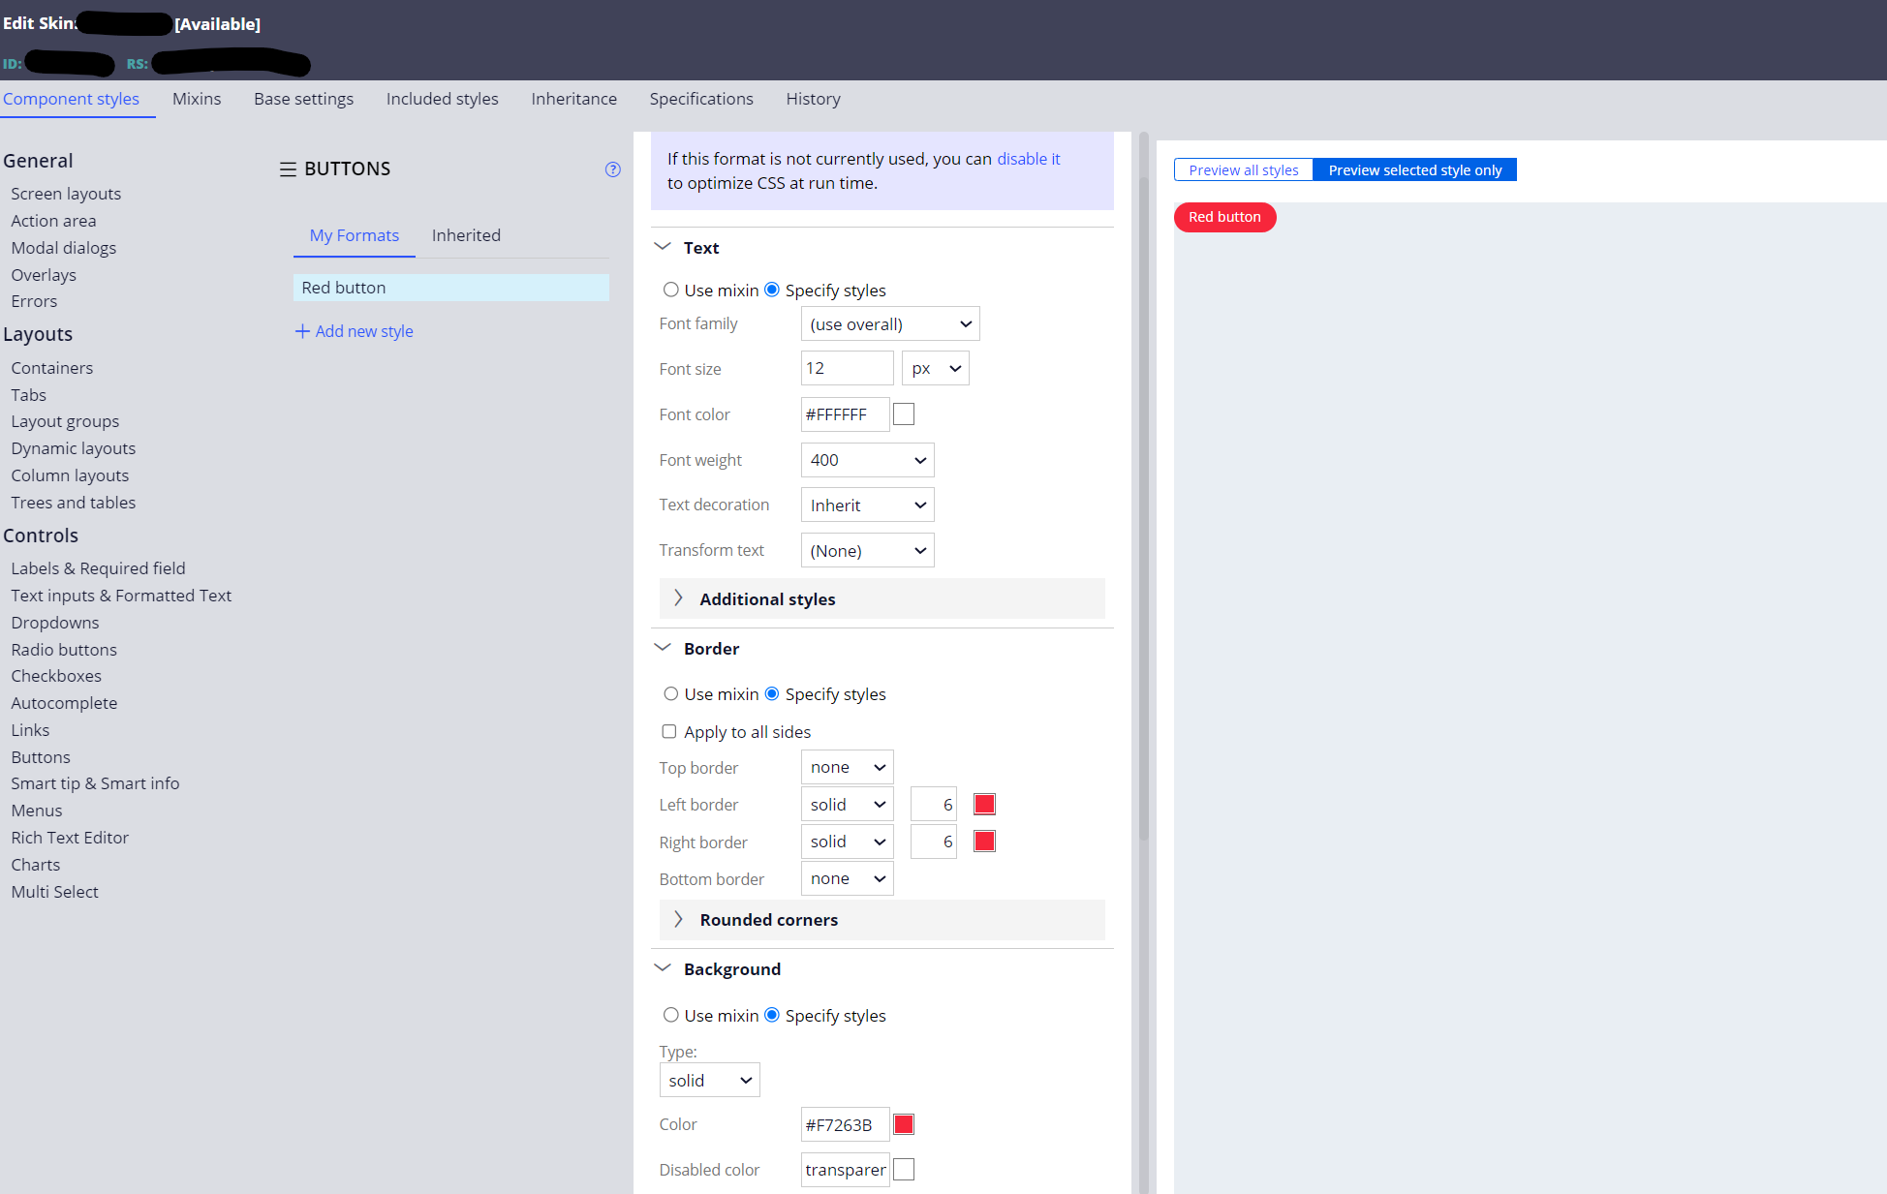
Task: Open the Transform text dropdown
Action: (868, 550)
